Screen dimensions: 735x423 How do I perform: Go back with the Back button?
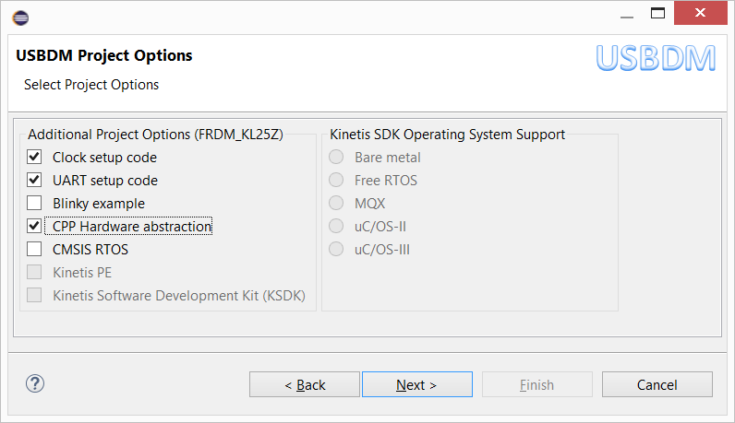[x=305, y=384]
